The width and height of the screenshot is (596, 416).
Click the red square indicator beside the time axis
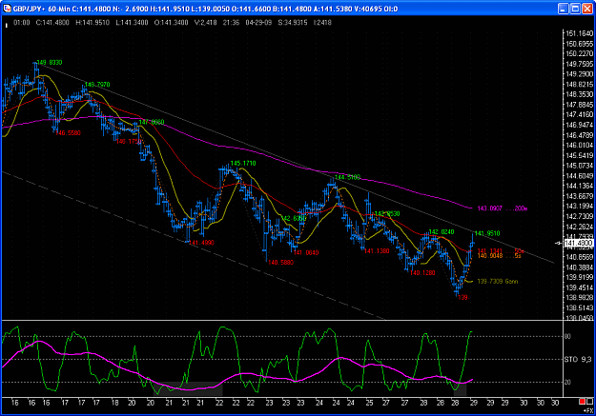click(x=582, y=402)
